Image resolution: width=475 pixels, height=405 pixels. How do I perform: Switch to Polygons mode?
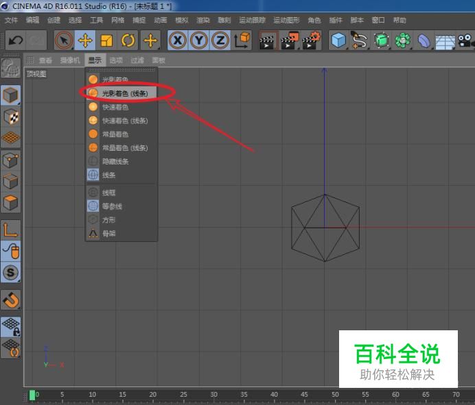10,203
